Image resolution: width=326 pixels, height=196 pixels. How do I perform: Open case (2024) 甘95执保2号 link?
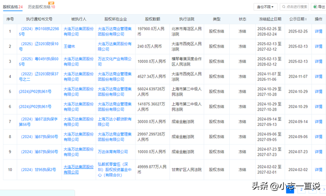39,170
